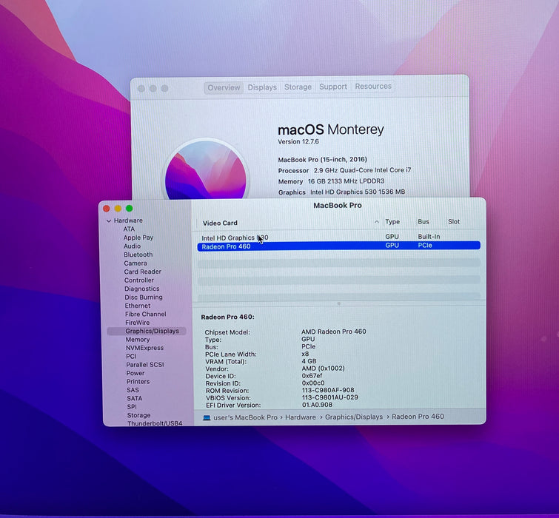Select Disc Burning in the sidebar
This screenshot has width=559, height=518.
(x=144, y=297)
